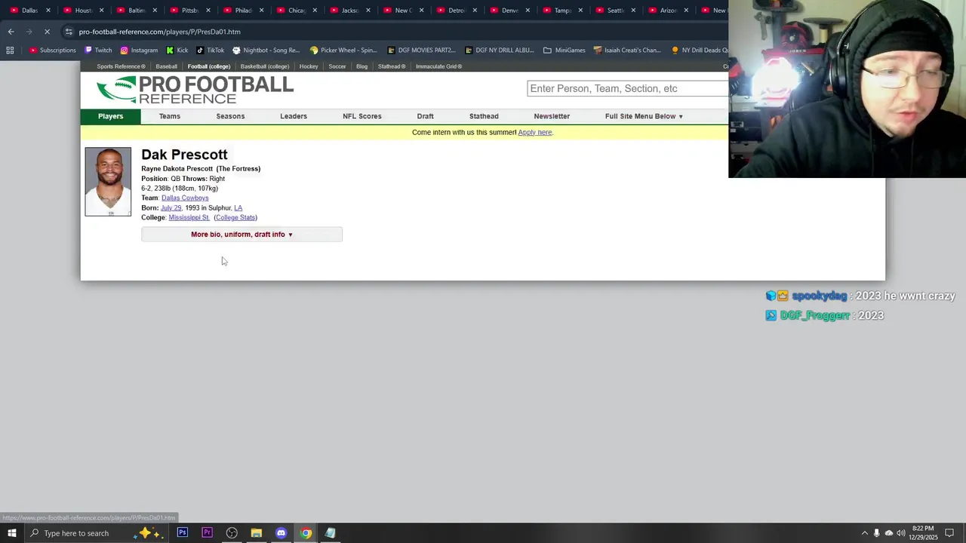Screen dimensions: 966x543
Task: Open the Chrome apps grid icon
Action: pos(10,50)
